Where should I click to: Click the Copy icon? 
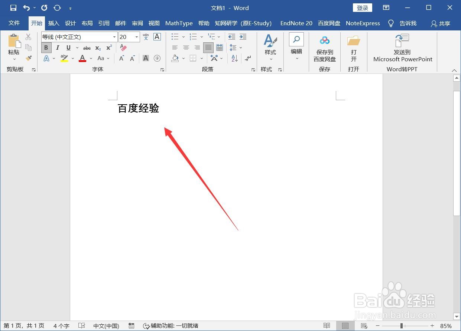coord(29,47)
